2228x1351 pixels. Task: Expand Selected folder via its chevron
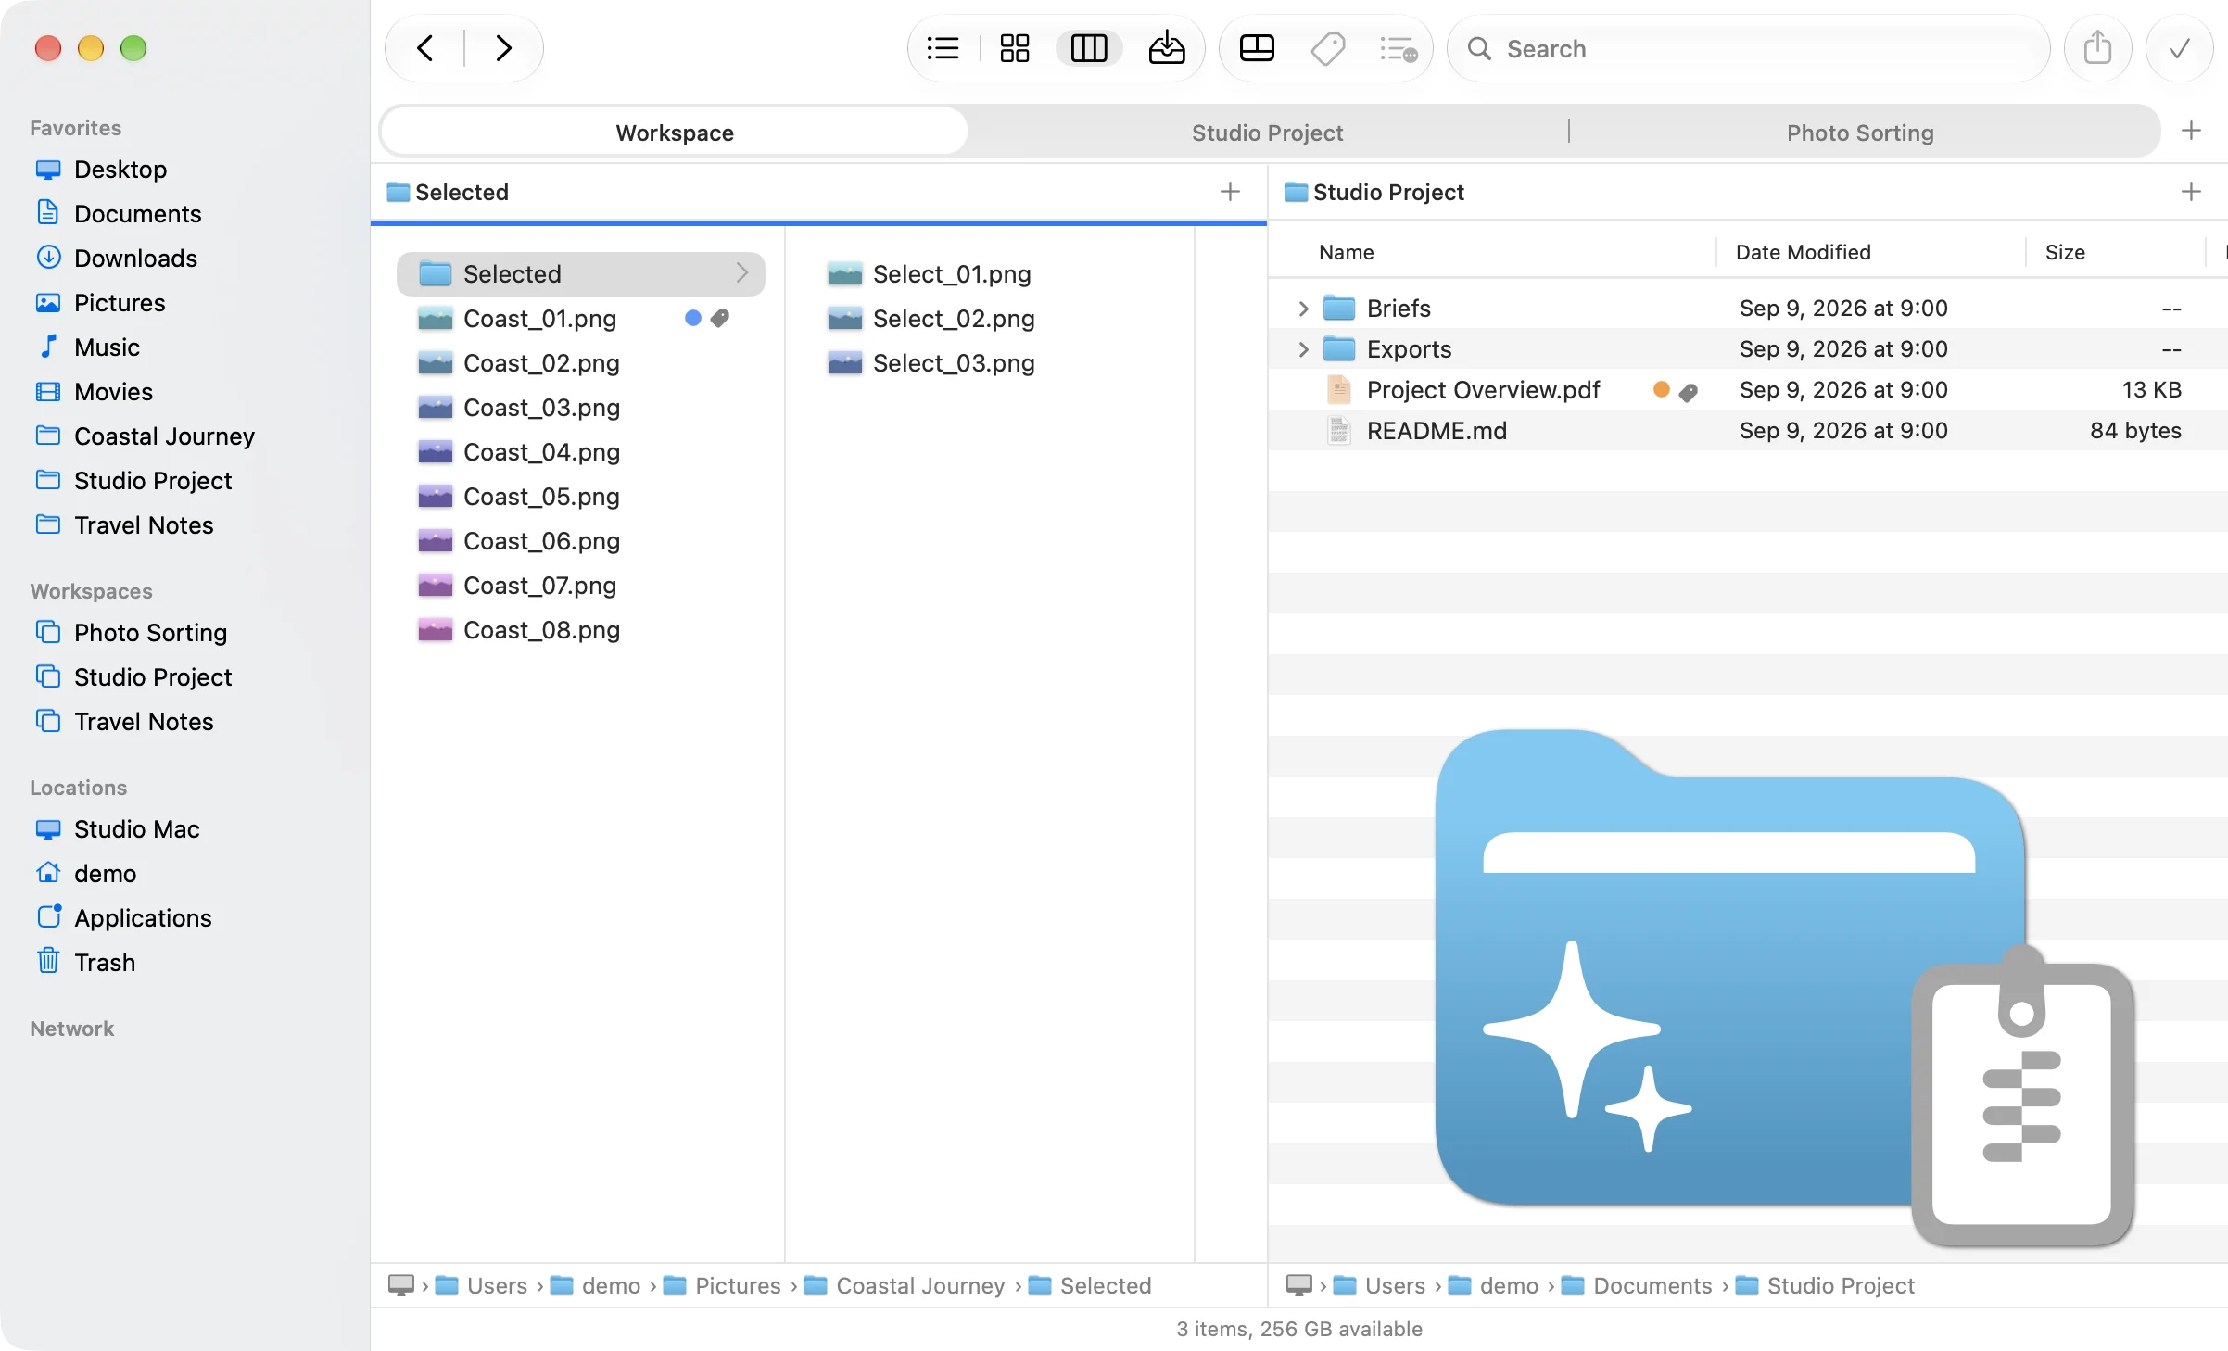tap(741, 273)
